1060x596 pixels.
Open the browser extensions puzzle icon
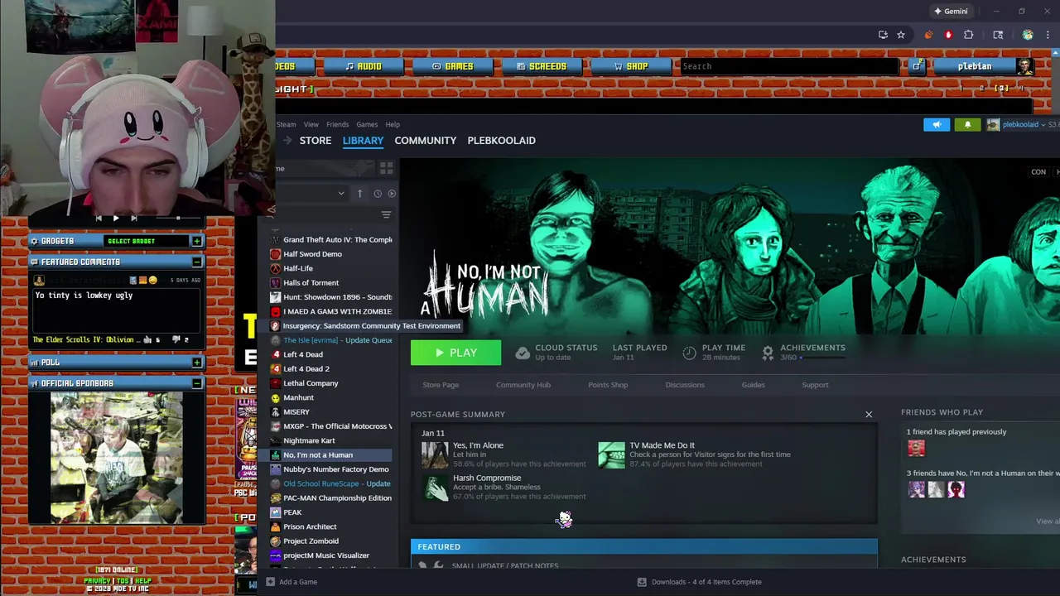[x=968, y=35]
